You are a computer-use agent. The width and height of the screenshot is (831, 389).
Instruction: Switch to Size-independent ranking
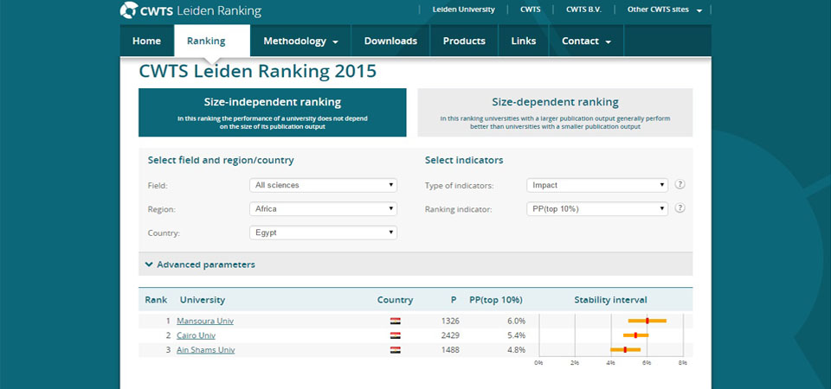point(273,112)
